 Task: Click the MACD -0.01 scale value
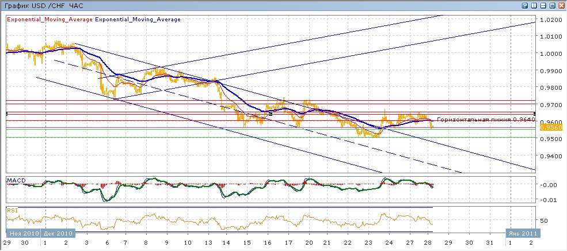click(x=549, y=200)
